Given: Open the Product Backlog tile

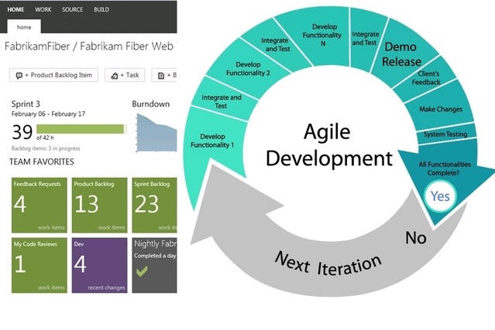Looking at the screenshot, I should [99, 205].
